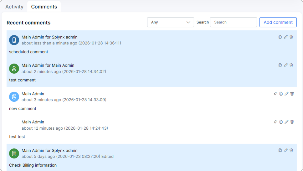Click 'Main Admin for Main Admin' author
Screen dimensions: 303x171
pos(48,65)
